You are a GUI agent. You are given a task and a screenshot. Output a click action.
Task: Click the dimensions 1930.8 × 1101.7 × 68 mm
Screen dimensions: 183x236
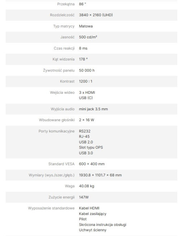coord(100,175)
